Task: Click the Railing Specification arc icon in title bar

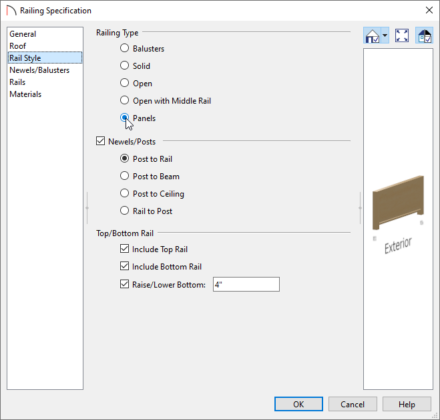Action: [11, 11]
